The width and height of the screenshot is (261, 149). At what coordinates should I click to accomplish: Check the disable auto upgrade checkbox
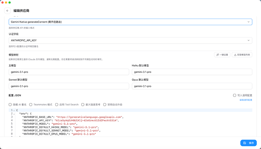(105, 105)
